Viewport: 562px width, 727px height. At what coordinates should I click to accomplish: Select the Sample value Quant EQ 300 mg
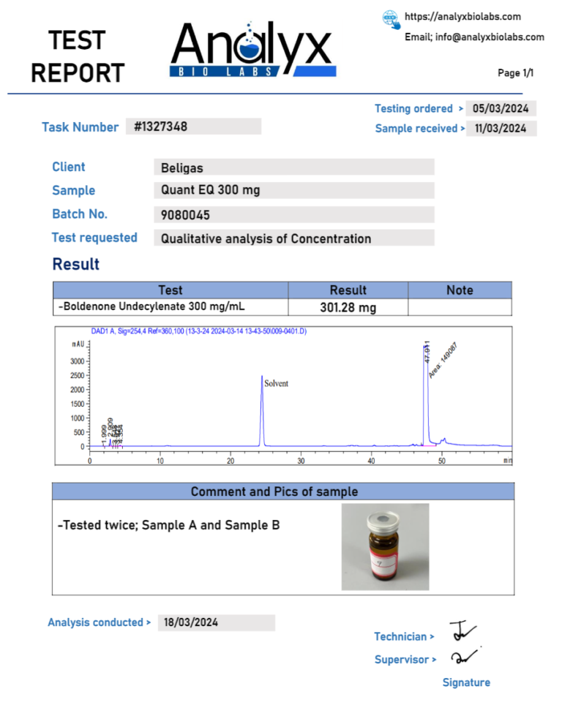294,190
